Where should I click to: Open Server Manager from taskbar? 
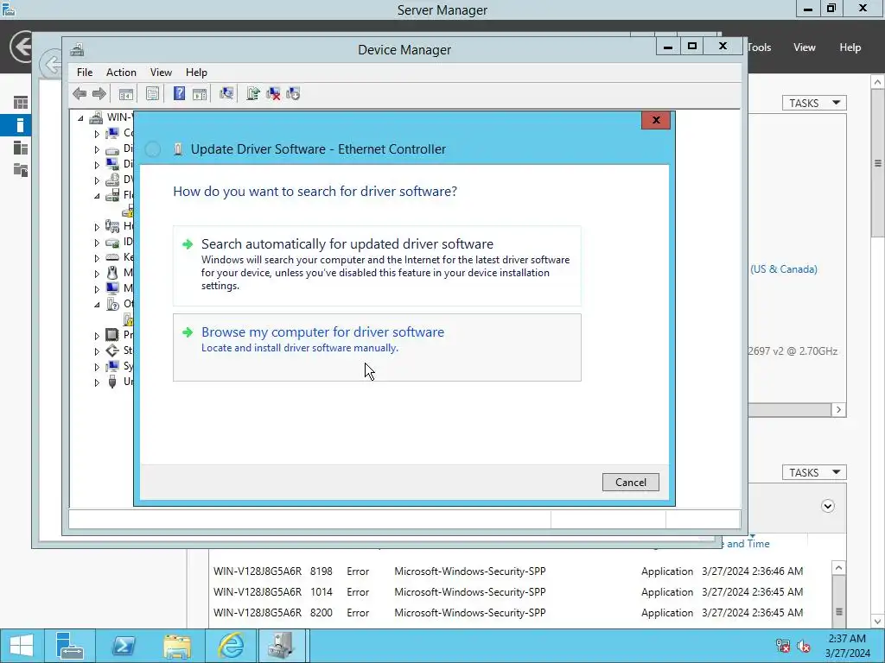[x=70, y=646]
